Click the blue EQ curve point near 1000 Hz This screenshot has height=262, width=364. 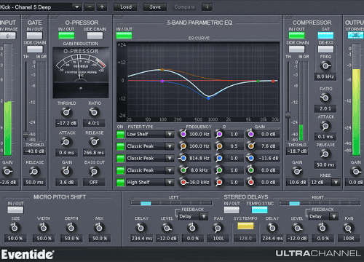[208, 98]
